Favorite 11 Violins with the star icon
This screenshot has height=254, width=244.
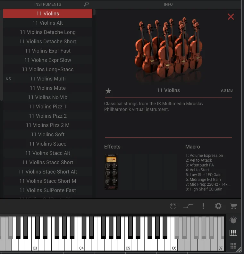[x=108, y=91]
